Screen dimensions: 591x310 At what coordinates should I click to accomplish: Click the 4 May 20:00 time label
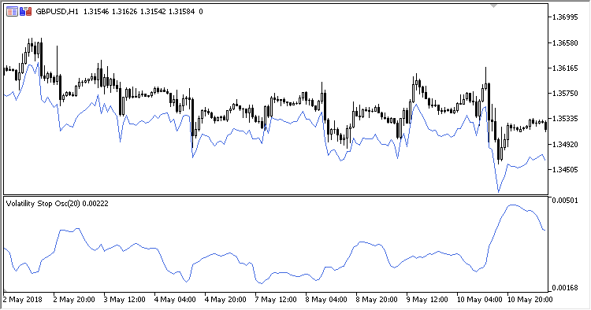click(x=225, y=300)
